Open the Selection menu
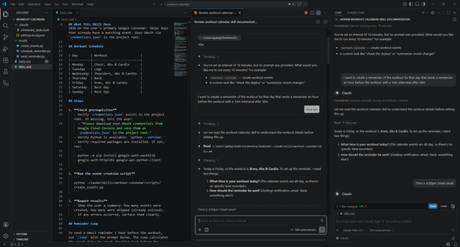 click(x=34, y=4)
